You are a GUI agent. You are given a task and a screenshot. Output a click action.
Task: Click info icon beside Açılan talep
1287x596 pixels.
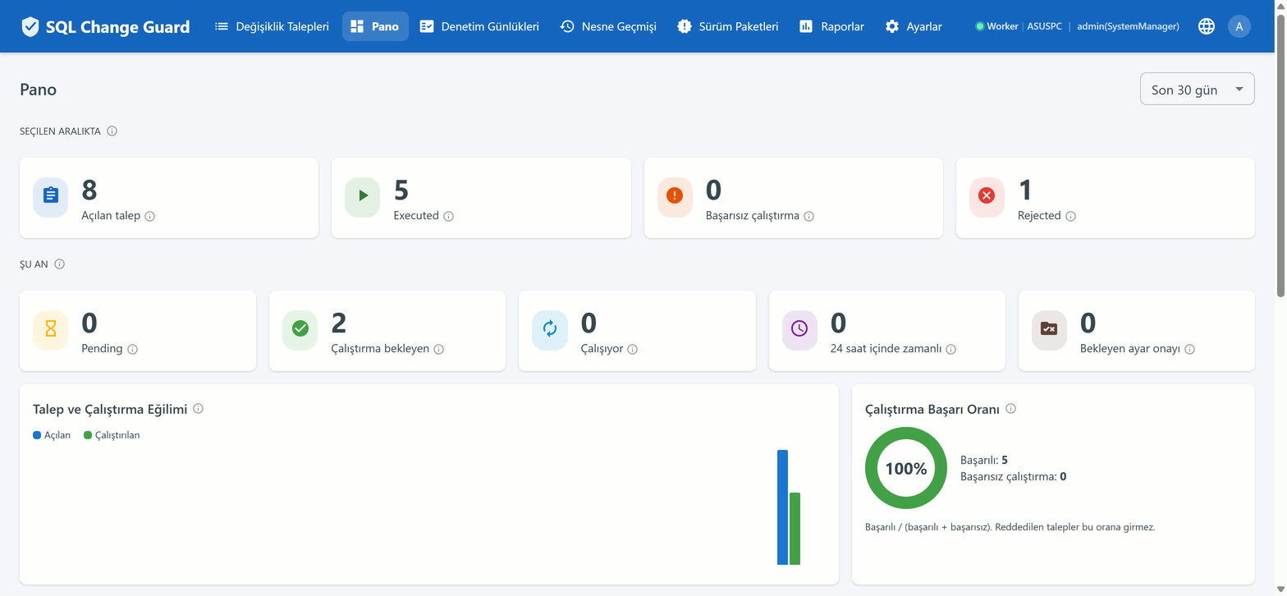pyautogui.click(x=150, y=217)
